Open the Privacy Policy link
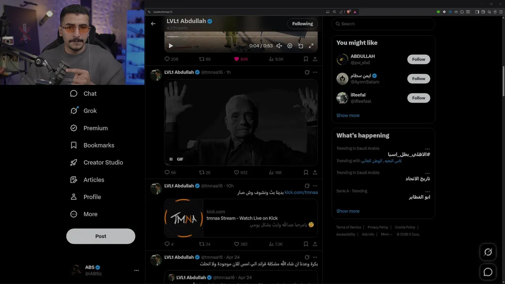The width and height of the screenshot is (505, 284). click(378, 227)
